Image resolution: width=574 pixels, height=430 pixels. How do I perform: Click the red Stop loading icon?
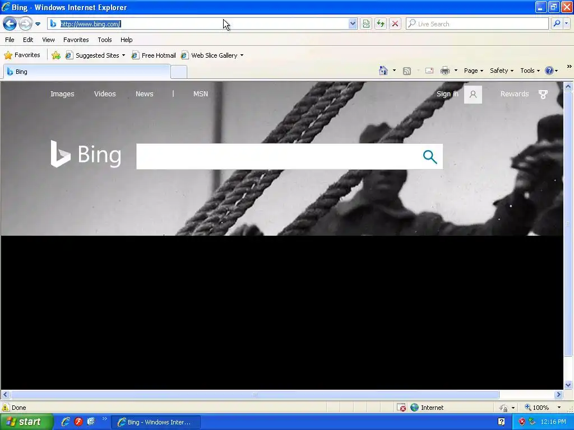pyautogui.click(x=395, y=24)
